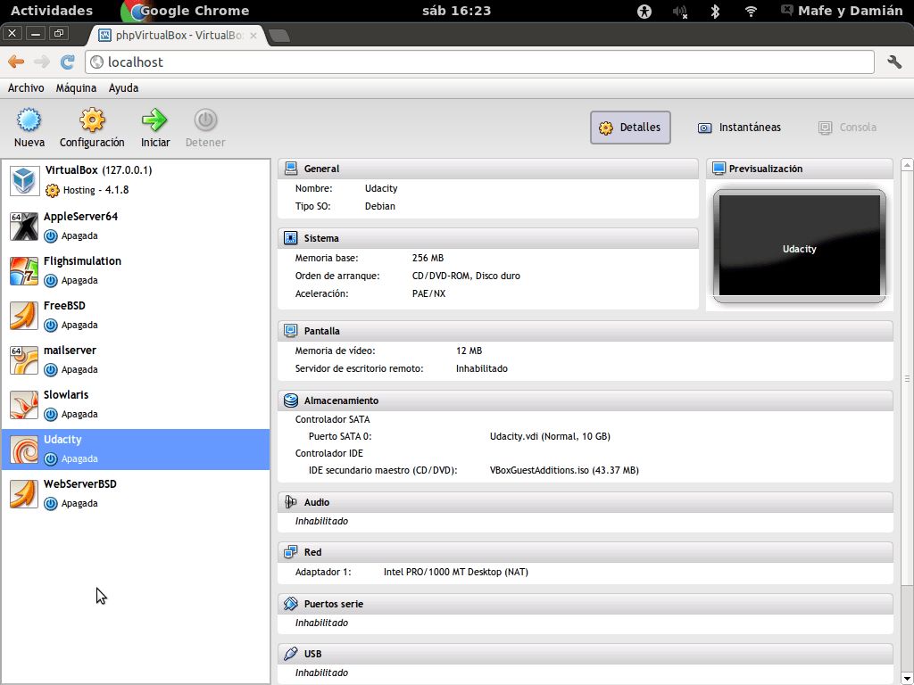Switch to the Instantáneas tab

click(x=739, y=127)
